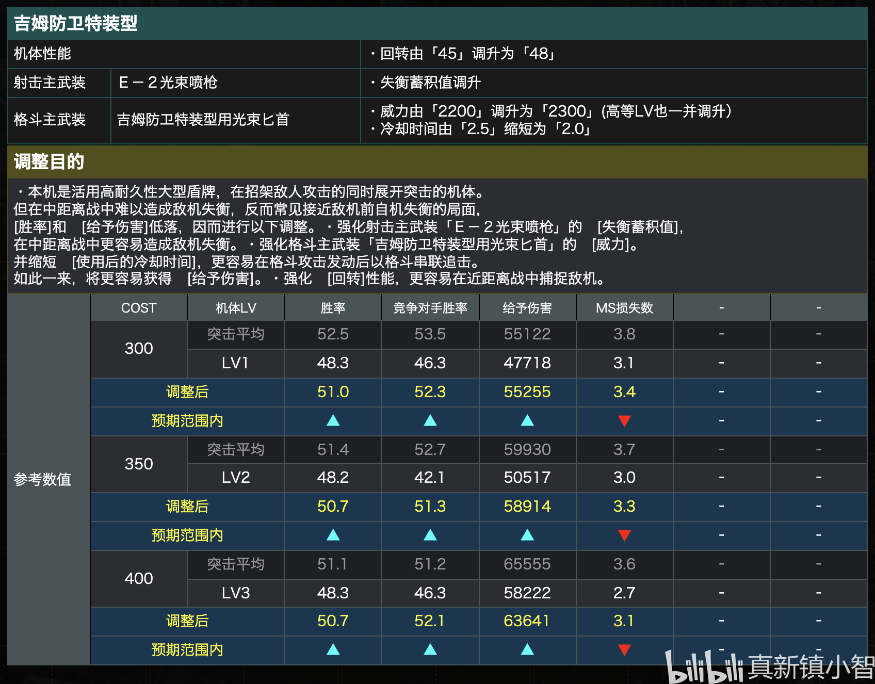Click the LV1 row label

(235, 363)
